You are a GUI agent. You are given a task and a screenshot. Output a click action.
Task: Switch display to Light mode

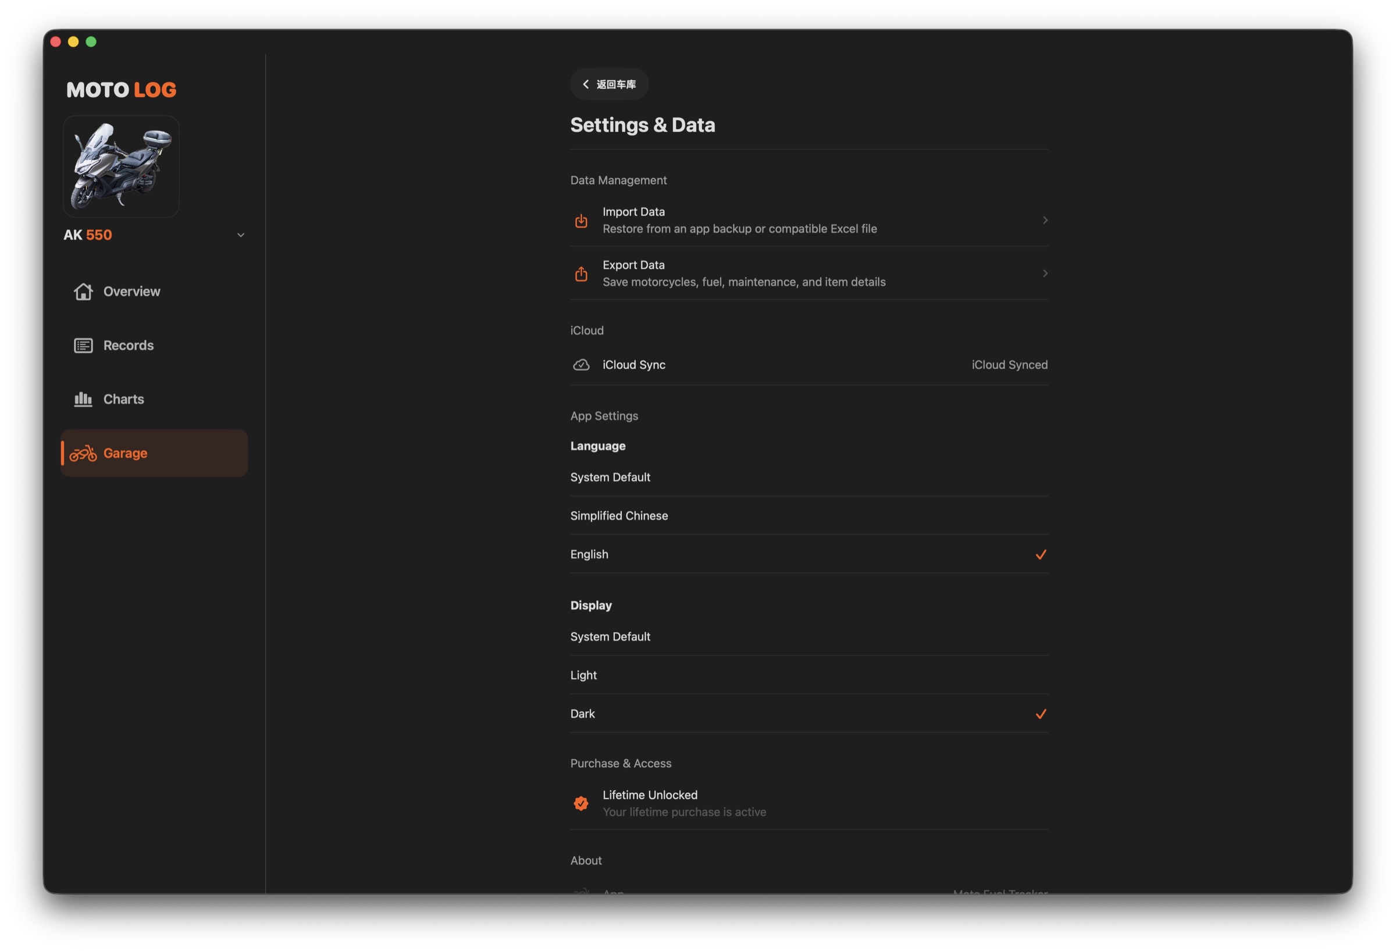pyautogui.click(x=809, y=675)
